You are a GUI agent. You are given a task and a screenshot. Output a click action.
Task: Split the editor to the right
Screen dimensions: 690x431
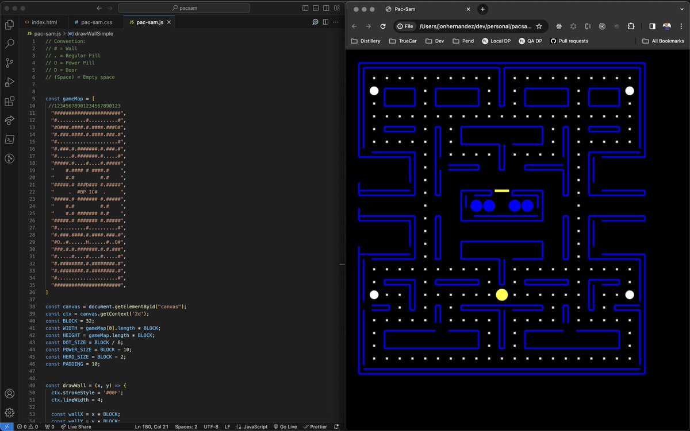click(325, 22)
